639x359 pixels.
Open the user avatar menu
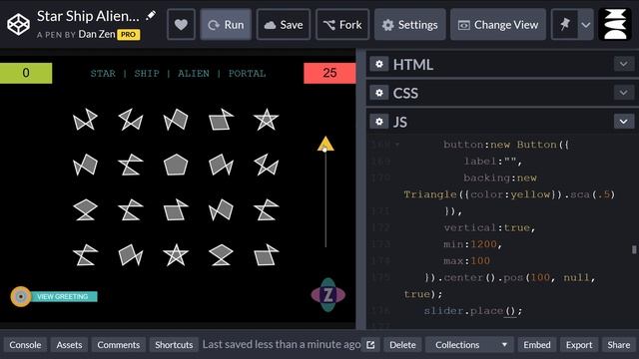pos(615,24)
